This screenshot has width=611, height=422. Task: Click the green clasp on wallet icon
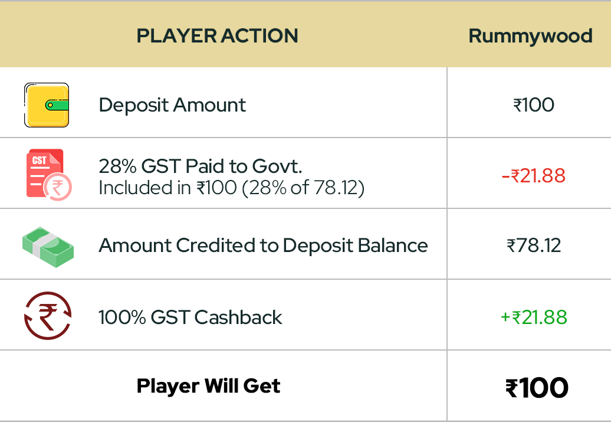click(57, 105)
